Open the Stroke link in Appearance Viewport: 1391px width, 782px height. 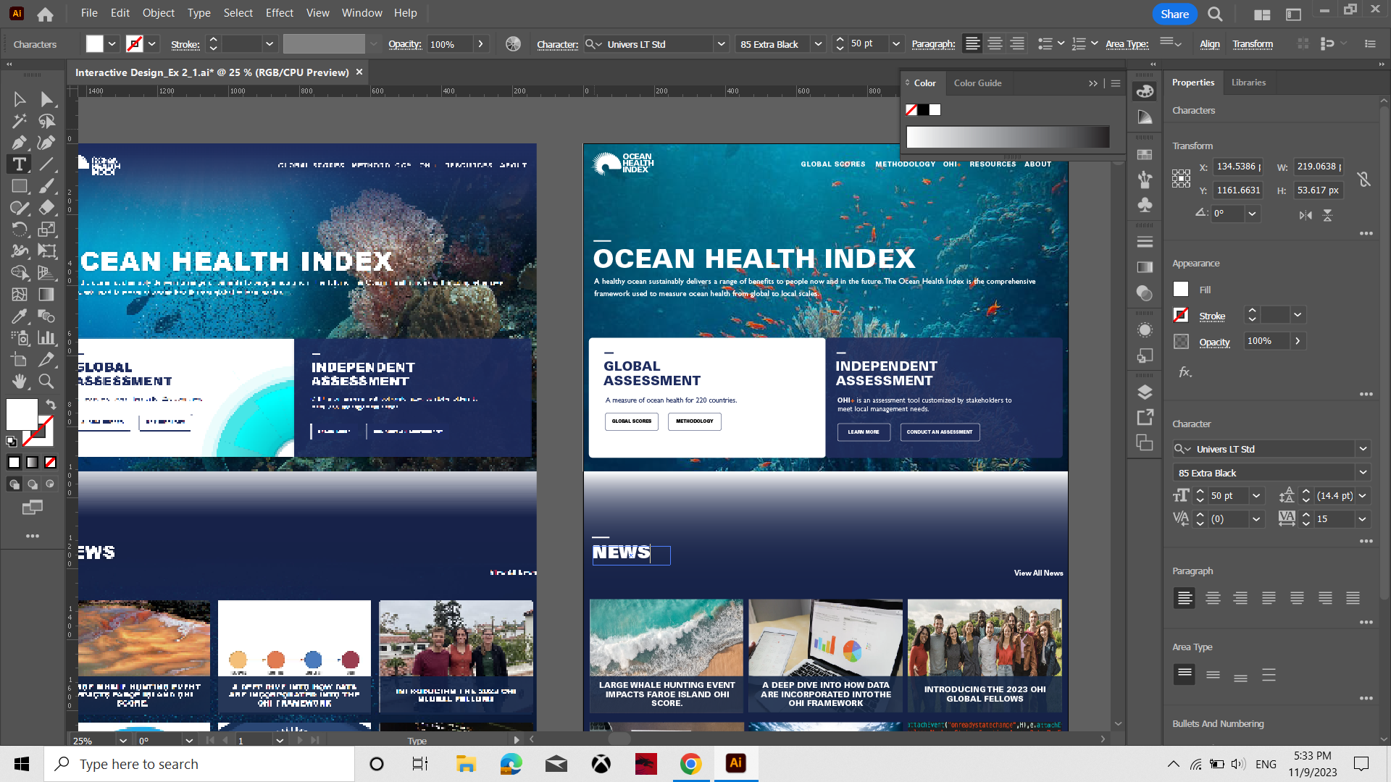(1212, 316)
